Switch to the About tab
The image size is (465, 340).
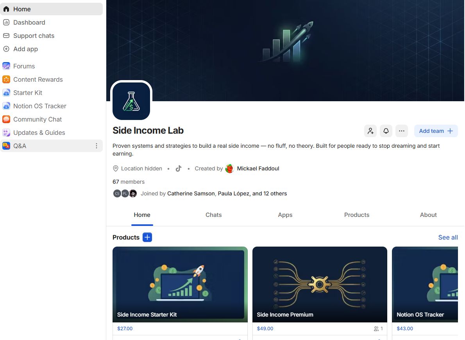428,215
